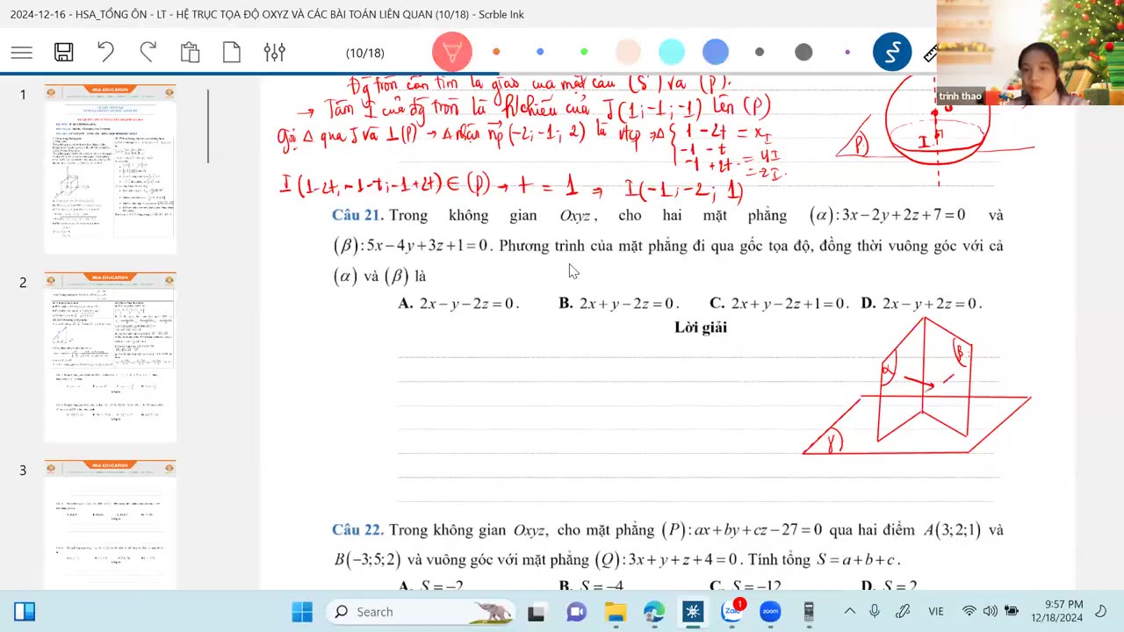1124x632 pixels.
Task: Select the large dark gray pen dot
Action: [803, 53]
